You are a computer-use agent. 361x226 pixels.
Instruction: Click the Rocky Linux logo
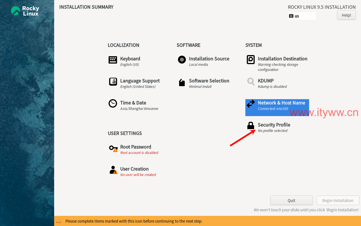25,11
